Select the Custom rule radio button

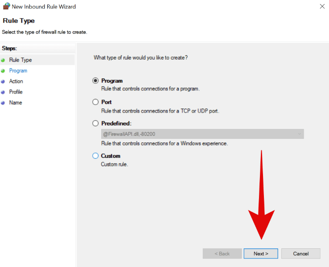95,156
